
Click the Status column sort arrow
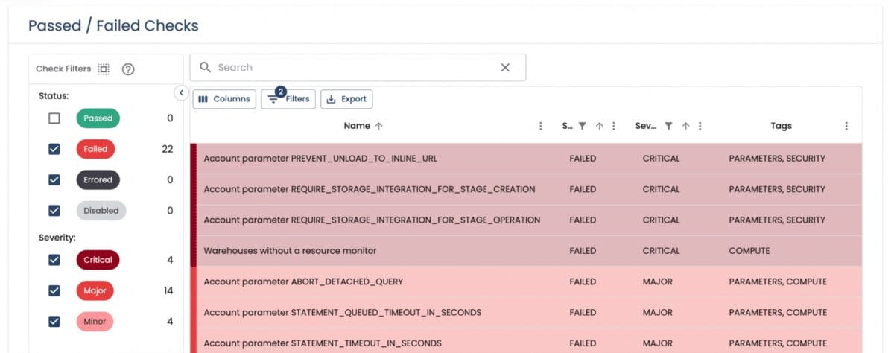pyautogui.click(x=600, y=126)
